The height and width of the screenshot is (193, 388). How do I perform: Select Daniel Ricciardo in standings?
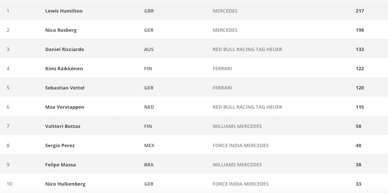65,49
